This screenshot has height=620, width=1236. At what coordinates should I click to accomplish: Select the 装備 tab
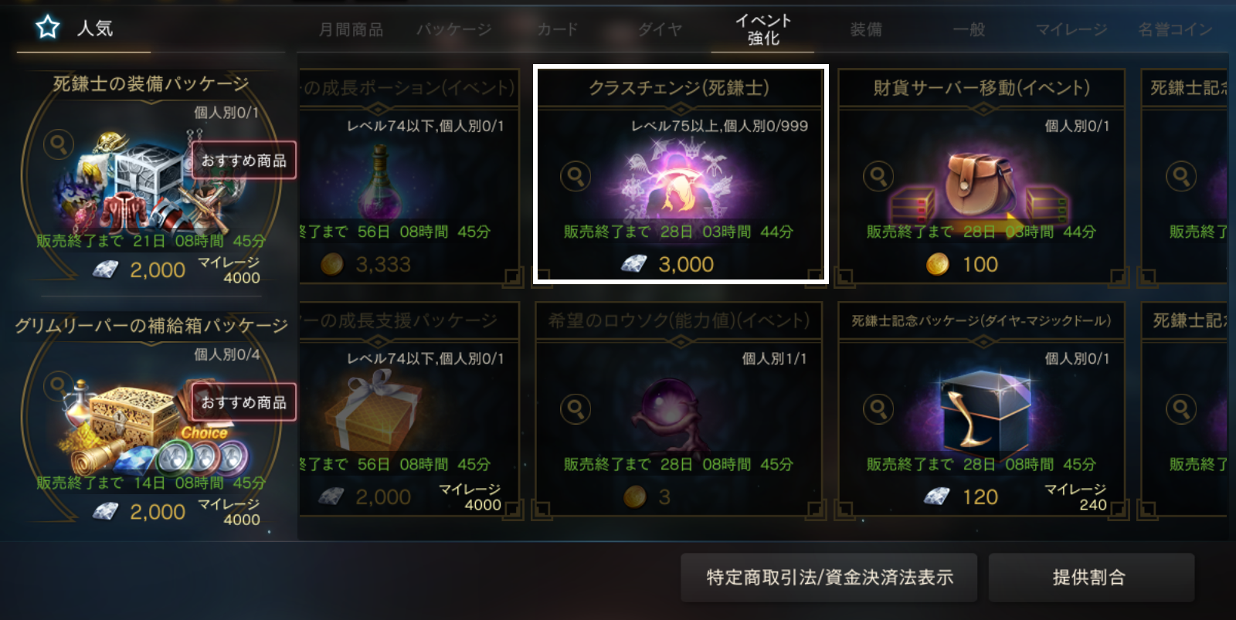866,29
